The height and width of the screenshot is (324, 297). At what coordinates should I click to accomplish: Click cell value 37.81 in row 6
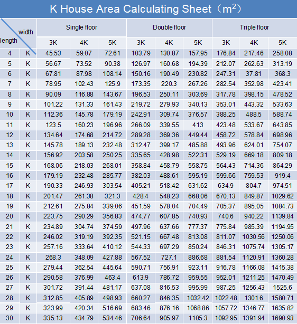pyautogui.click(x=254, y=74)
